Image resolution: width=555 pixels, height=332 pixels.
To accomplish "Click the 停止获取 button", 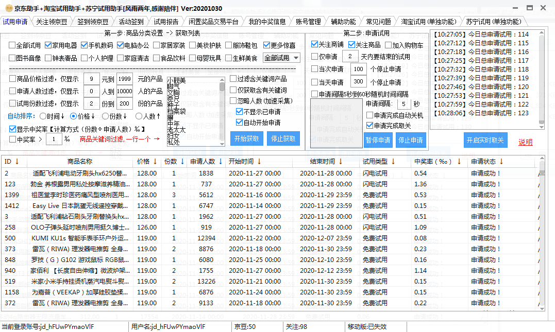I will coord(283,138).
